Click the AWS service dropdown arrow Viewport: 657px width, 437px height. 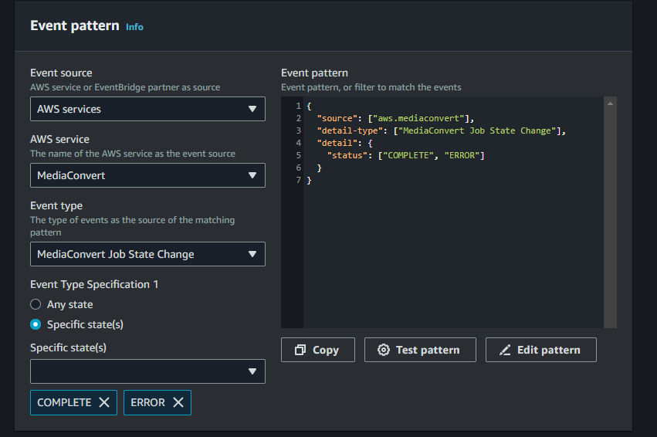[252, 175]
